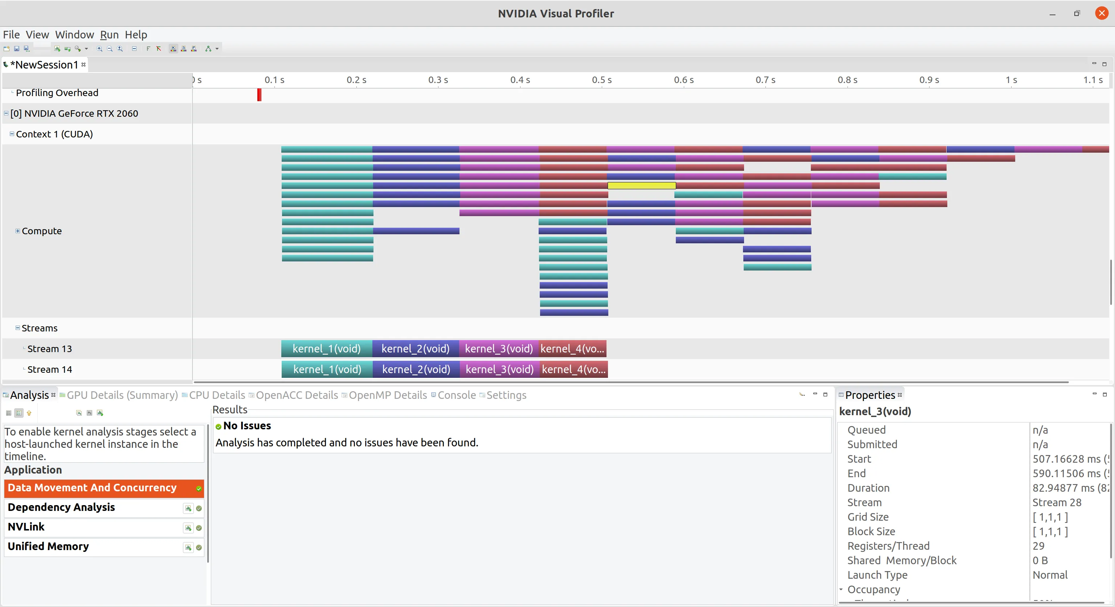The image size is (1115, 607).
Task: Click kernel_1(void) in Stream 13
Action: (x=327, y=349)
